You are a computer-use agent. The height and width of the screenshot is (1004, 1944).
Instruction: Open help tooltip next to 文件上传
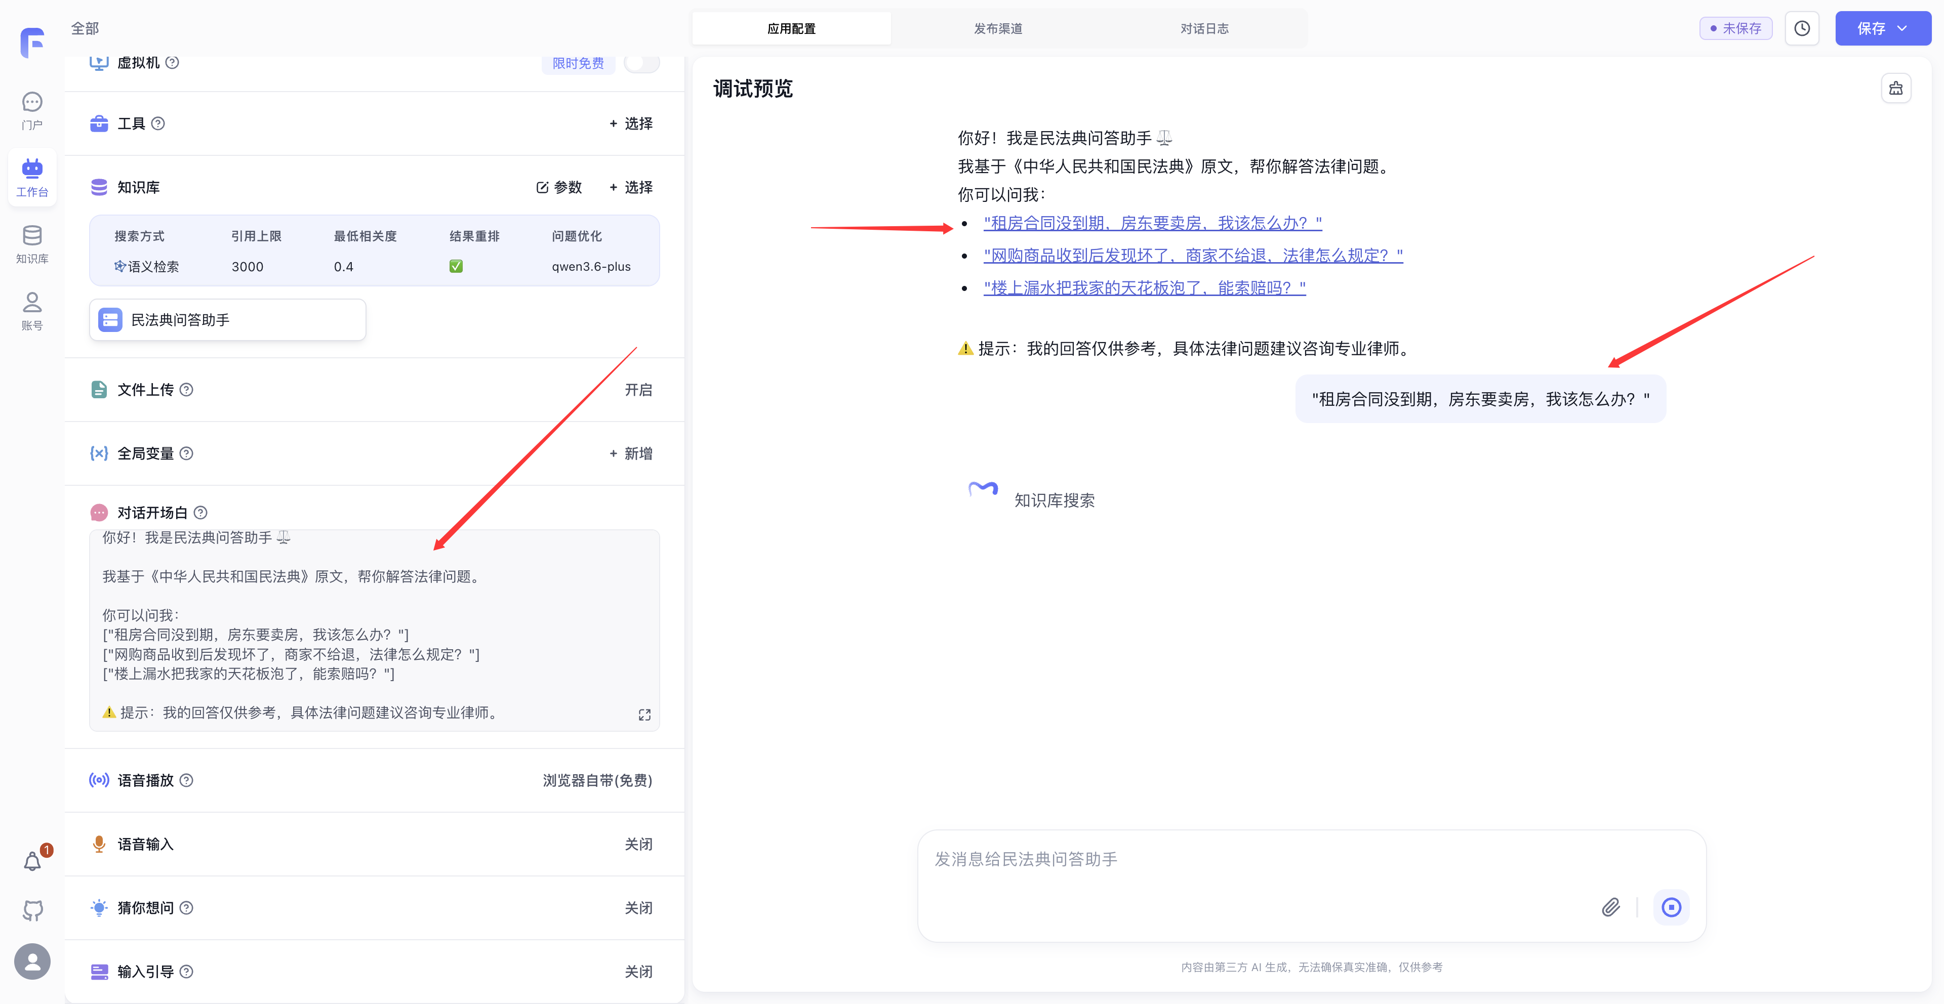(186, 389)
